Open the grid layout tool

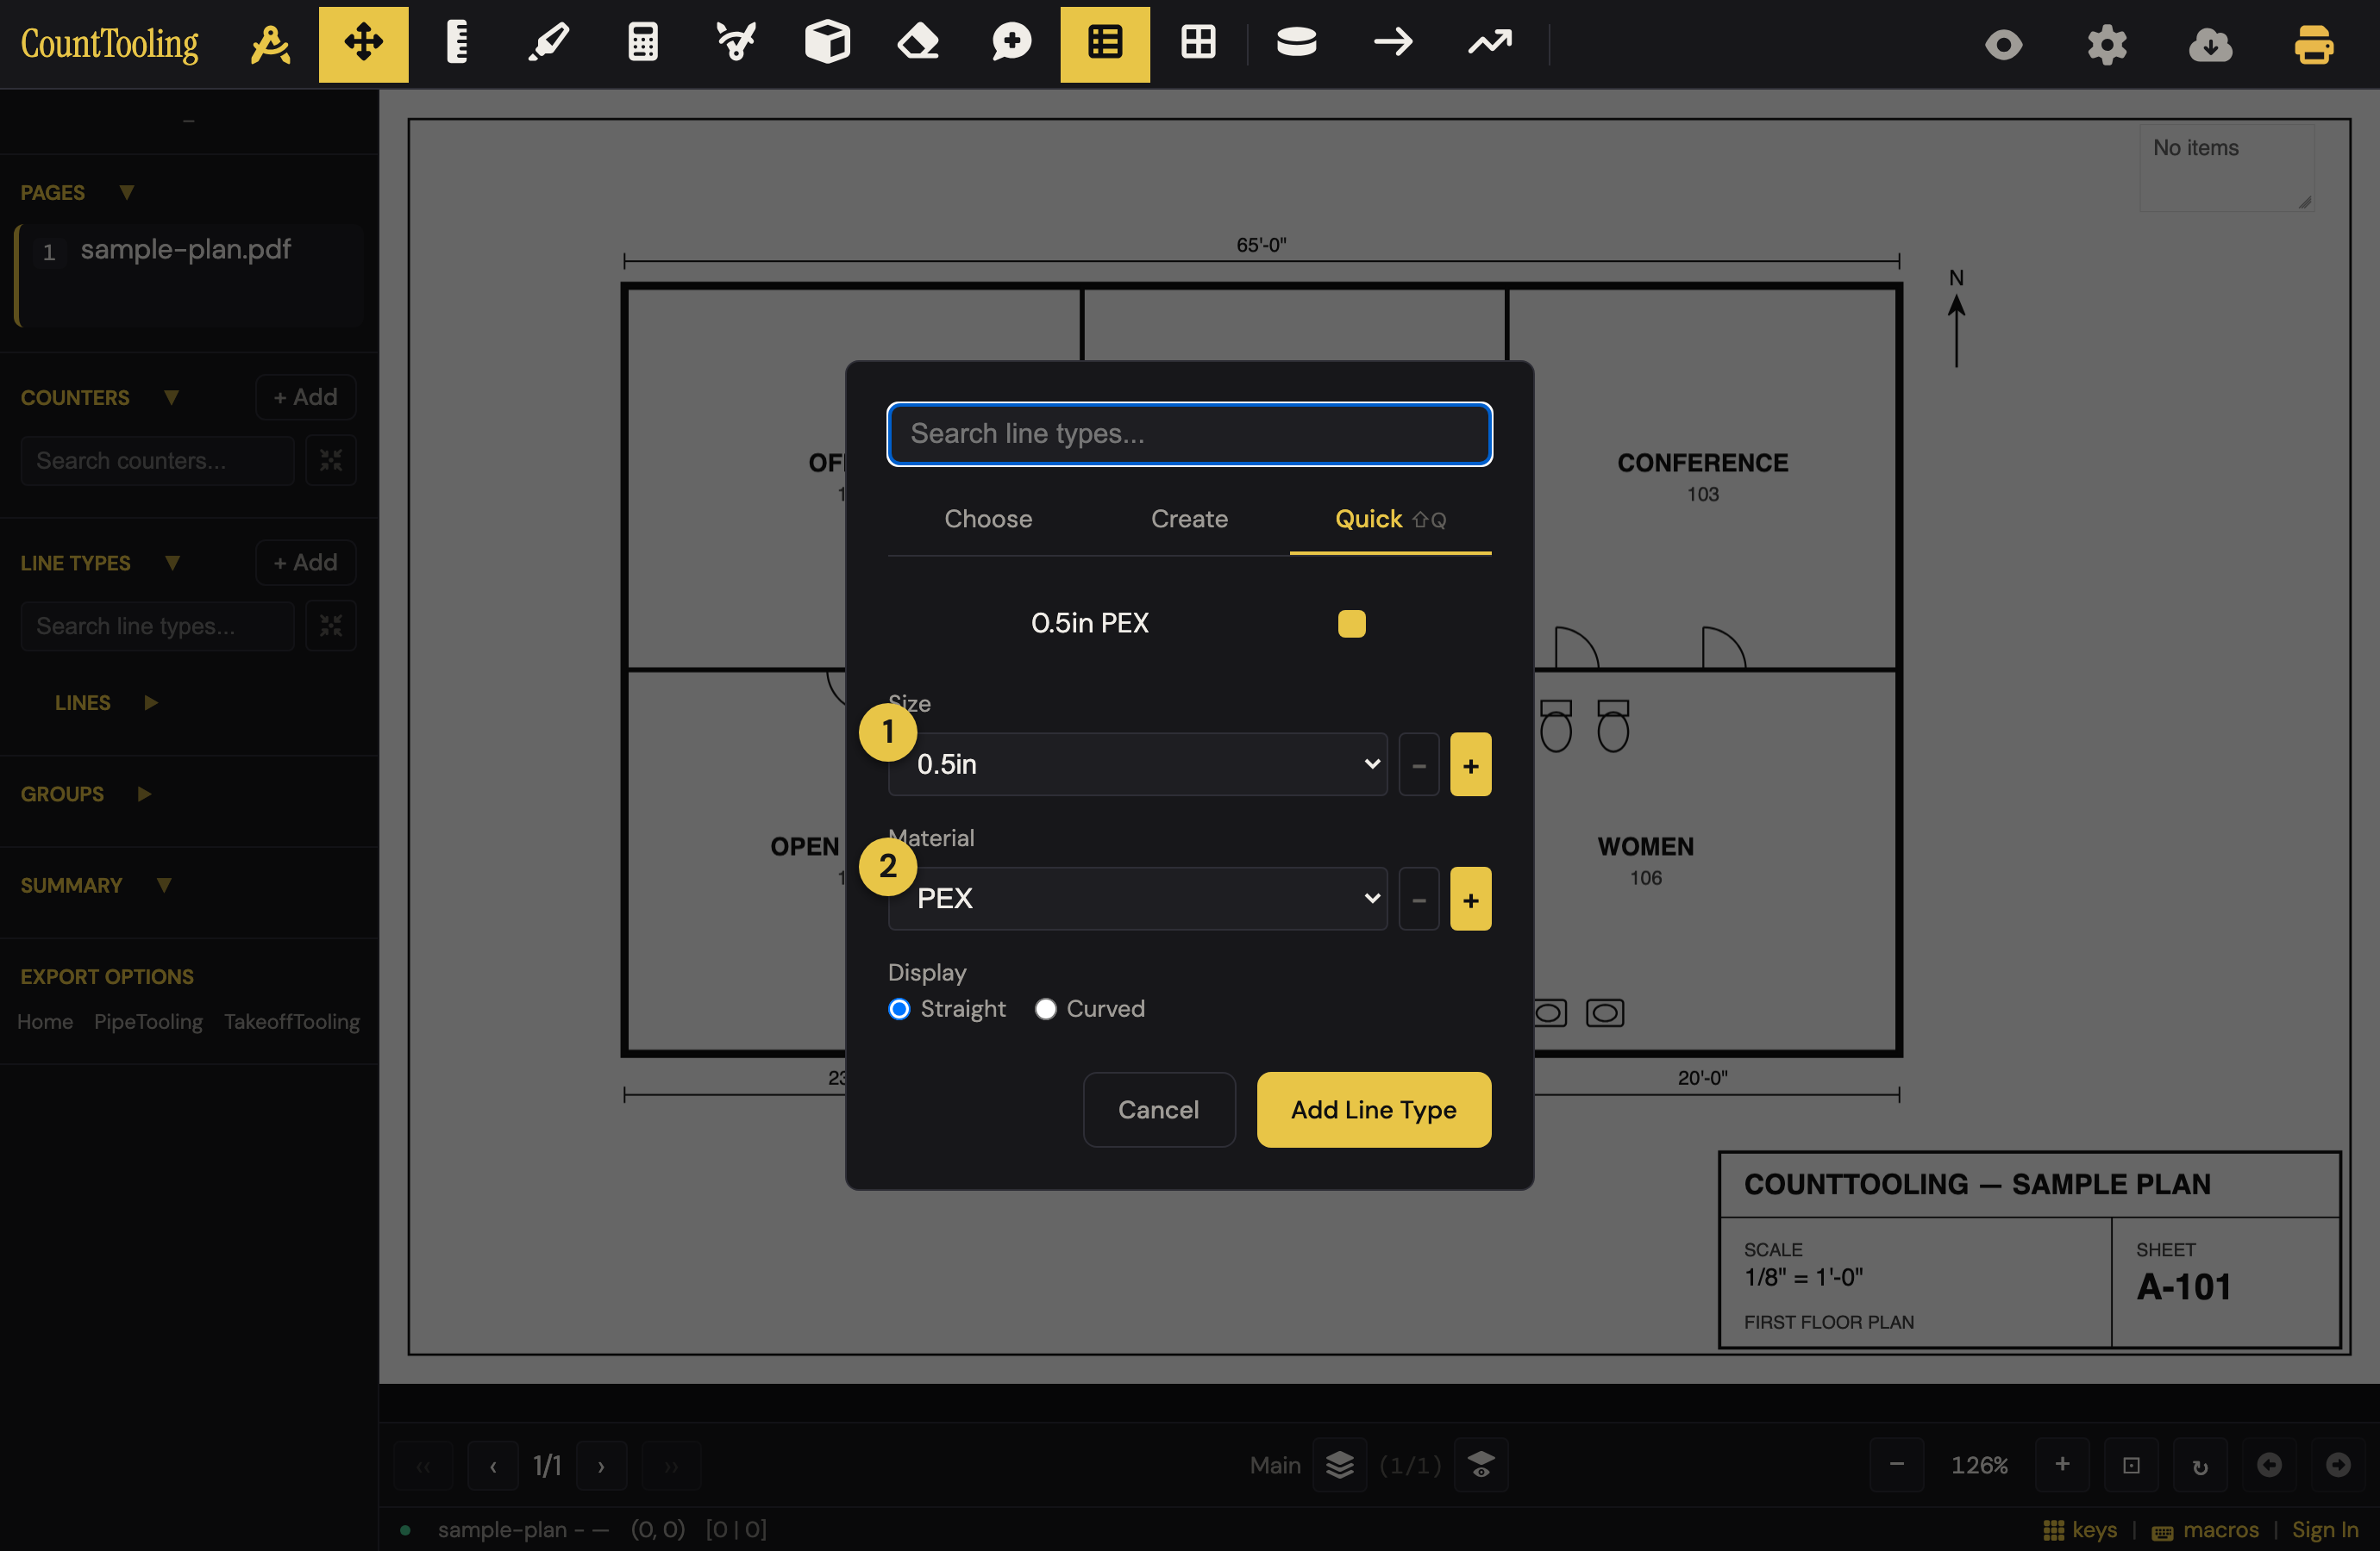coord(1198,44)
